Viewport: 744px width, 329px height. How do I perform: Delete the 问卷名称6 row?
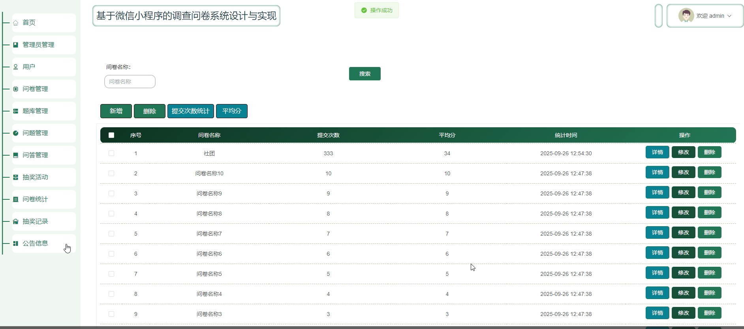click(x=710, y=253)
